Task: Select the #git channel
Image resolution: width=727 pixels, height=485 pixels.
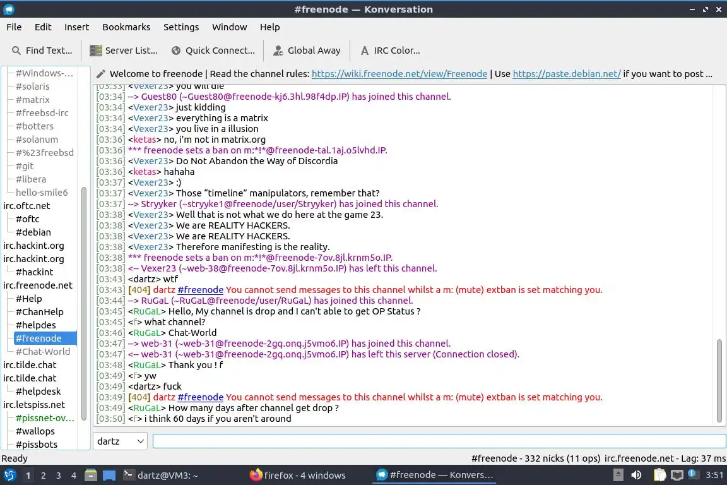Action: pyautogui.click(x=25, y=165)
